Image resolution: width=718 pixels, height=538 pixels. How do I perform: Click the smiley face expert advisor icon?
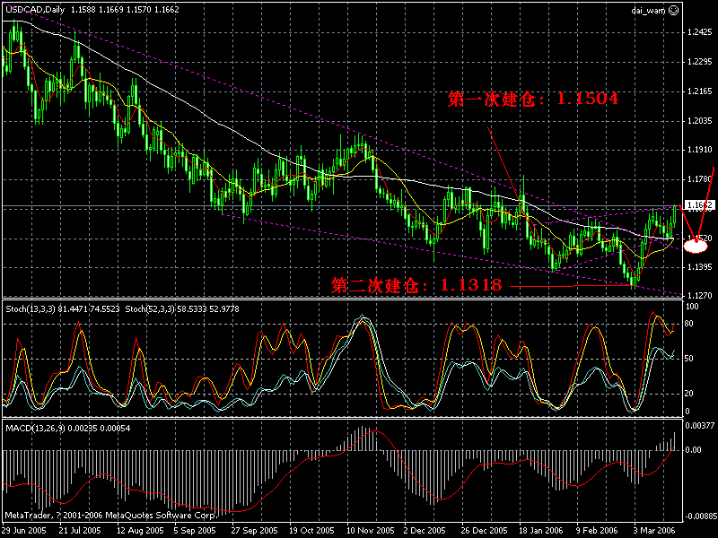[x=674, y=10]
